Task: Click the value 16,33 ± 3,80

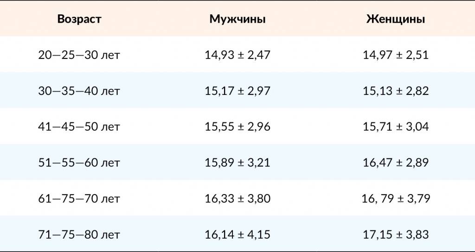Action: (x=237, y=199)
